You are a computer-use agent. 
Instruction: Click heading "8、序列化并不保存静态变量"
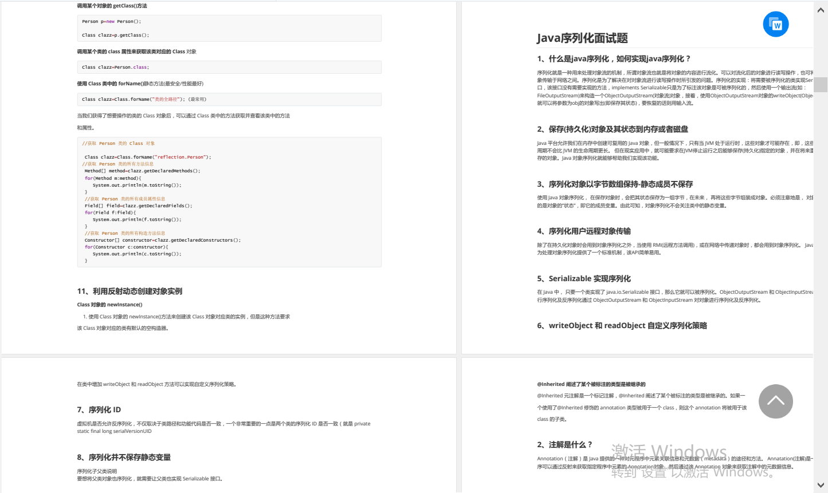124,457
